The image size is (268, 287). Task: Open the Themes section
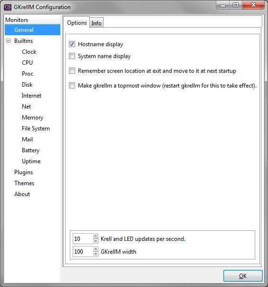click(24, 183)
